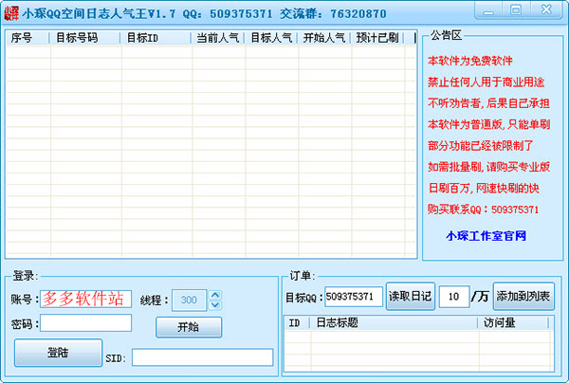This screenshot has width=569, height=383.
Task: Click the 目标ID column header
Action: point(156,39)
